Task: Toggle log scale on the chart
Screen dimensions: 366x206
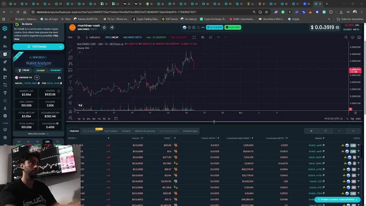Action: [352, 118]
